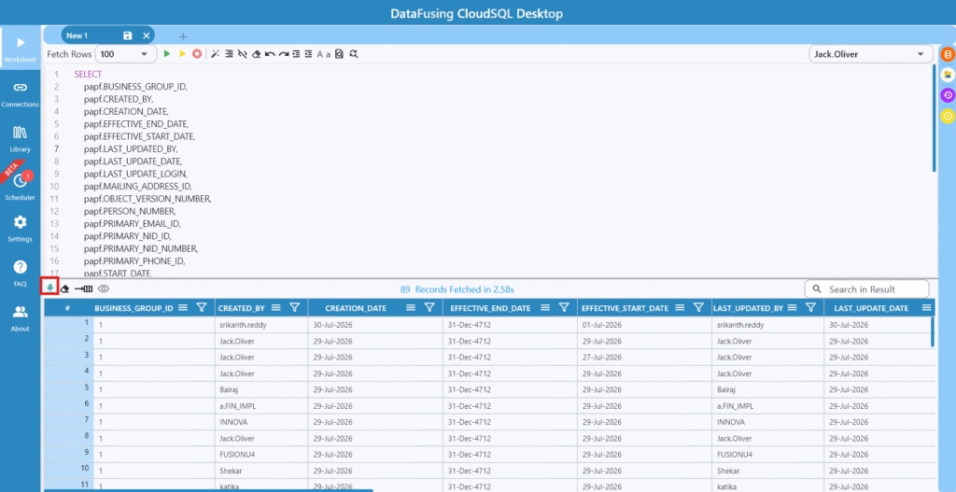Screen dimensions: 956x492
Task: Click the 'FUSIONU4' CREATED_BY cell
Action: pos(262,455)
